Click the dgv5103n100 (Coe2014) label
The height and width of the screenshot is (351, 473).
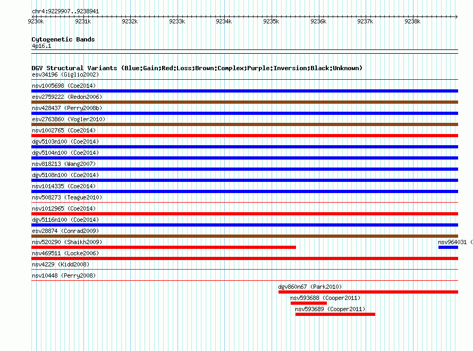[x=65, y=141]
